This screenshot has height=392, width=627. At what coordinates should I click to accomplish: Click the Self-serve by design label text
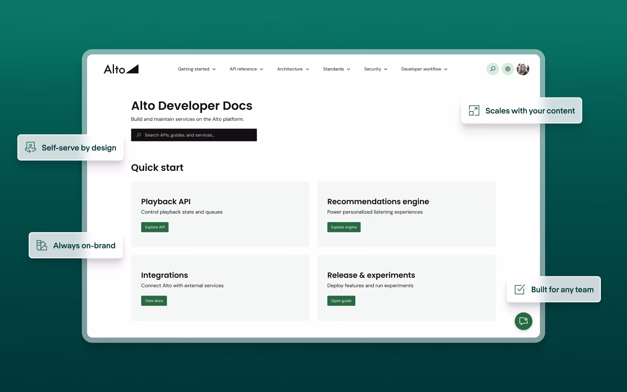79,148
